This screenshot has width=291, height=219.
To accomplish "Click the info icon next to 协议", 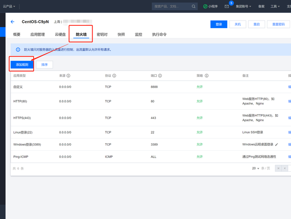I will 114,76.
